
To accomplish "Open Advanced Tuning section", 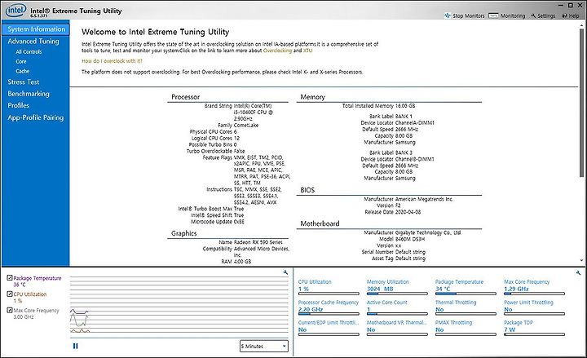I will point(33,42).
